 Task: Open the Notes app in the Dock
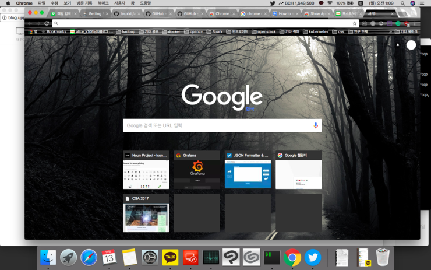(129, 257)
